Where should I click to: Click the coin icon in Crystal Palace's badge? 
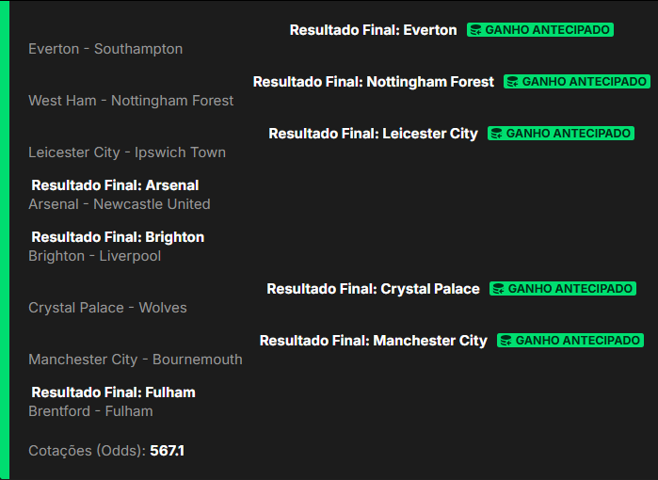coord(499,289)
